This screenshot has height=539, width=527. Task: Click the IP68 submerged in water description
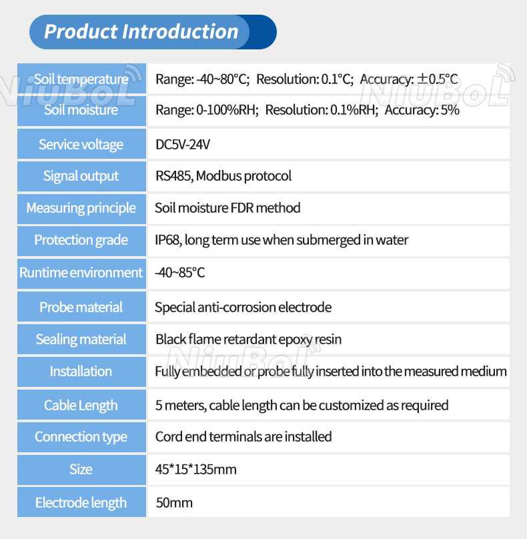coord(282,240)
